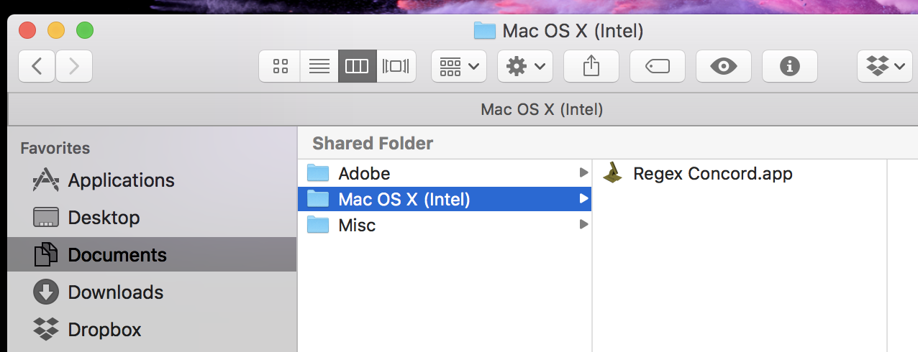Select Regex Concord.app file
This screenshot has width=918, height=352.
point(712,173)
